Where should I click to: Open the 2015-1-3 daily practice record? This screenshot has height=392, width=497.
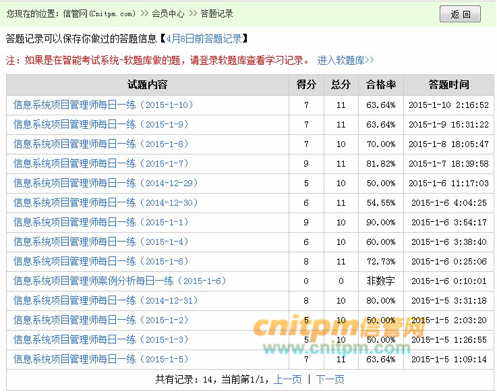coord(101,339)
